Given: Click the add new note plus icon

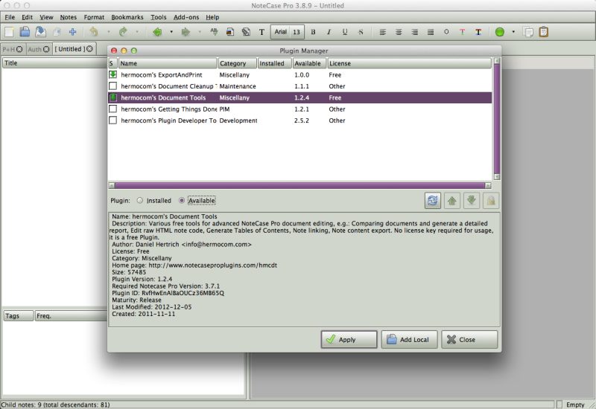Looking at the screenshot, I should tap(72, 32).
